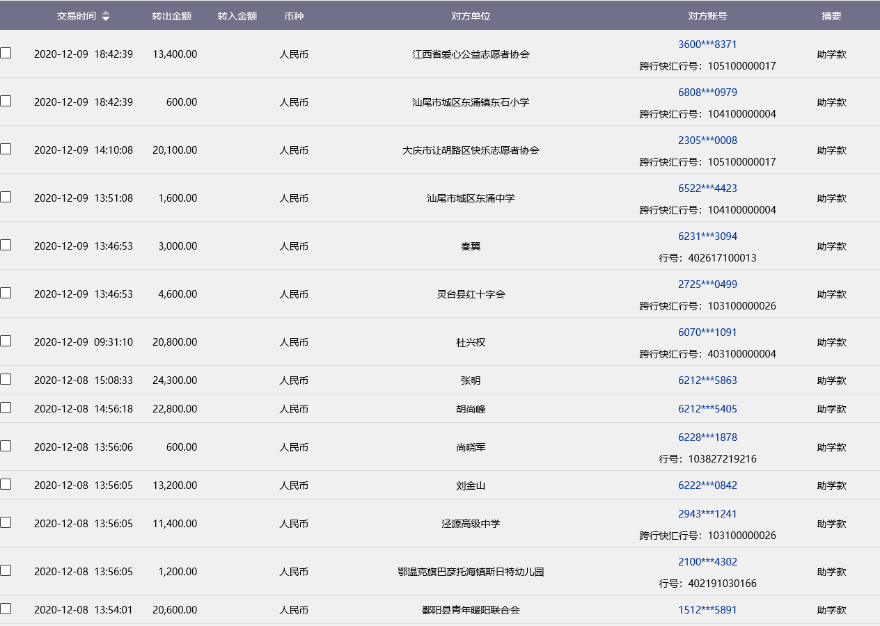
Task: Open account link 2305***0008
Action: tap(707, 141)
